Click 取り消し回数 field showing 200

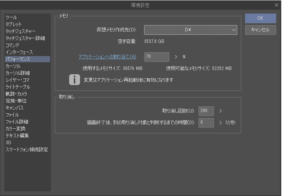[x=206, y=111]
